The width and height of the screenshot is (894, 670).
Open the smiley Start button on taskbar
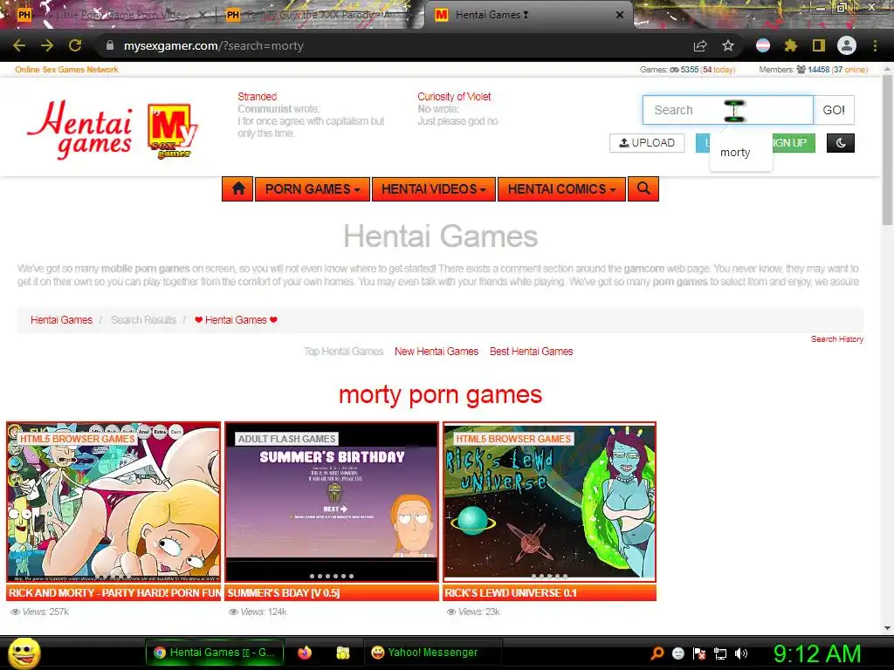coord(24,653)
